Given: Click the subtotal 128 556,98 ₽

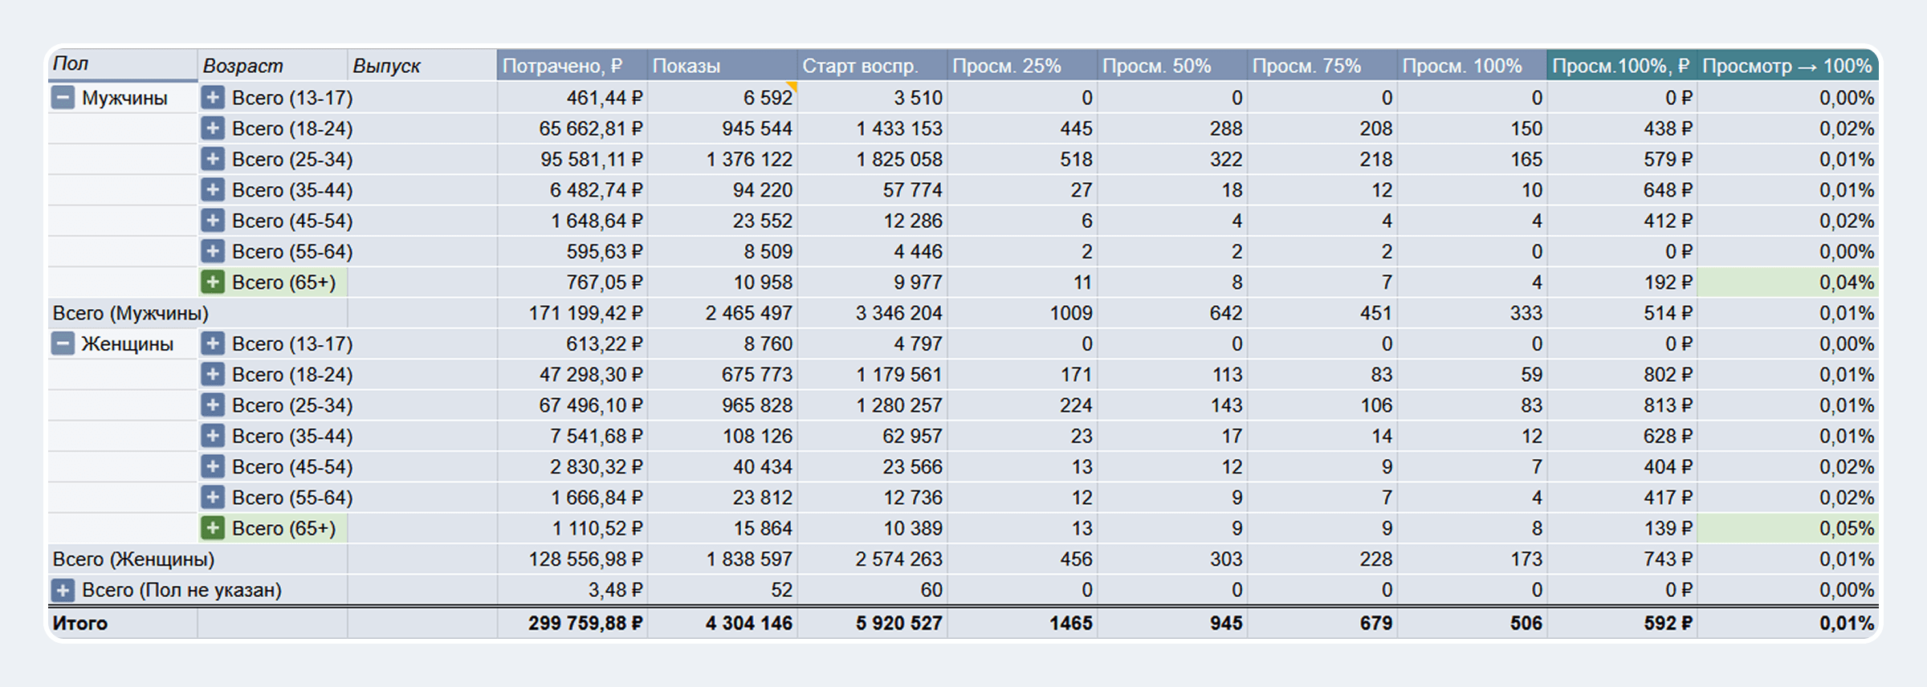Looking at the screenshot, I should coord(572,559).
